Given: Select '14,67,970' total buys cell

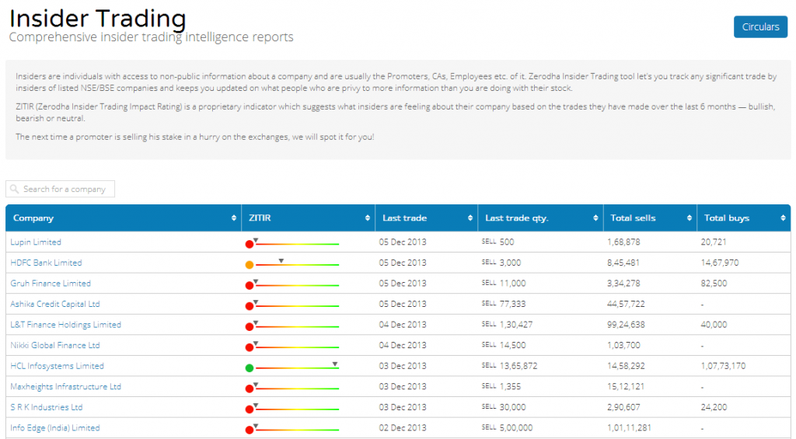Looking at the screenshot, I should coord(720,263).
